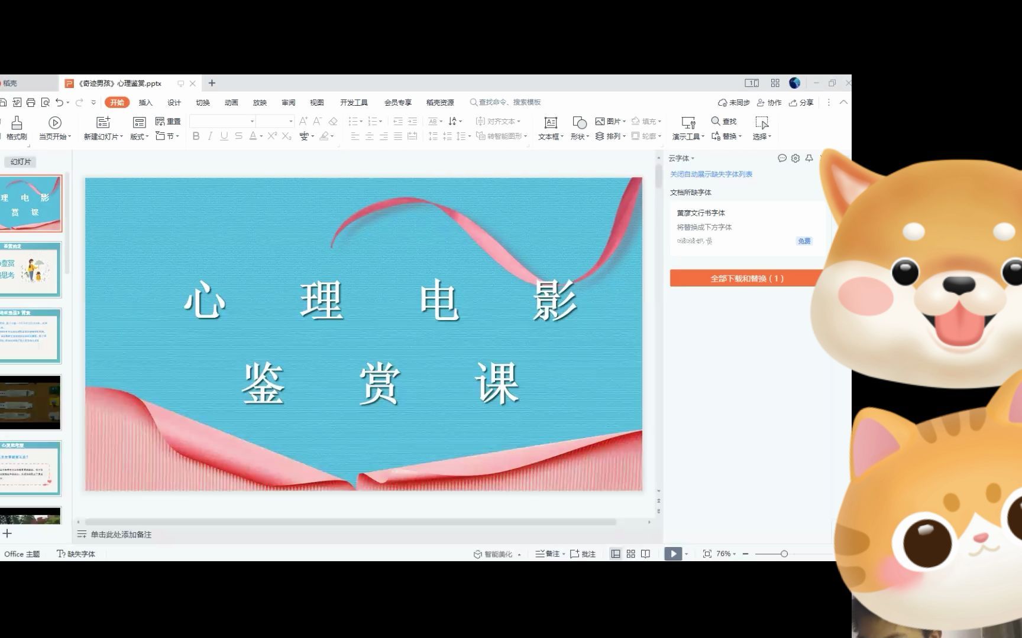Image resolution: width=1022 pixels, height=638 pixels.
Task: Toggle bold formatting
Action: [196, 136]
